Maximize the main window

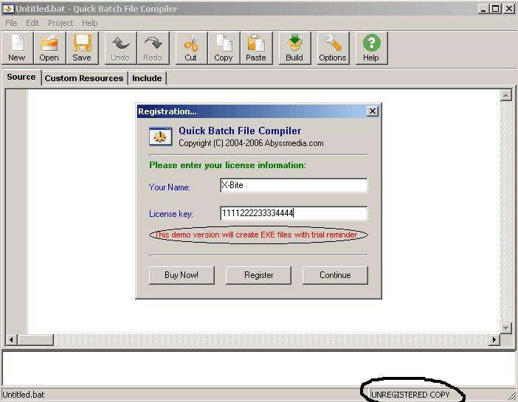click(x=496, y=9)
